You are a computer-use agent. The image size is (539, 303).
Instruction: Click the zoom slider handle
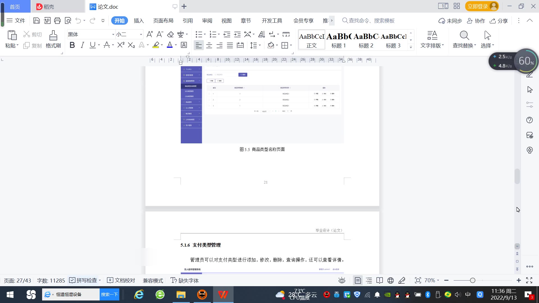click(x=472, y=280)
